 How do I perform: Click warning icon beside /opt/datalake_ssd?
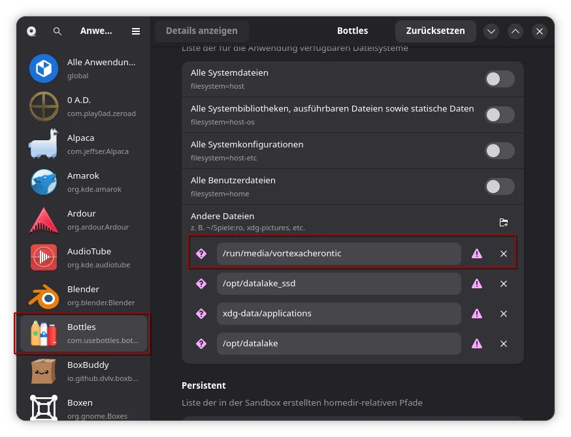[477, 284]
